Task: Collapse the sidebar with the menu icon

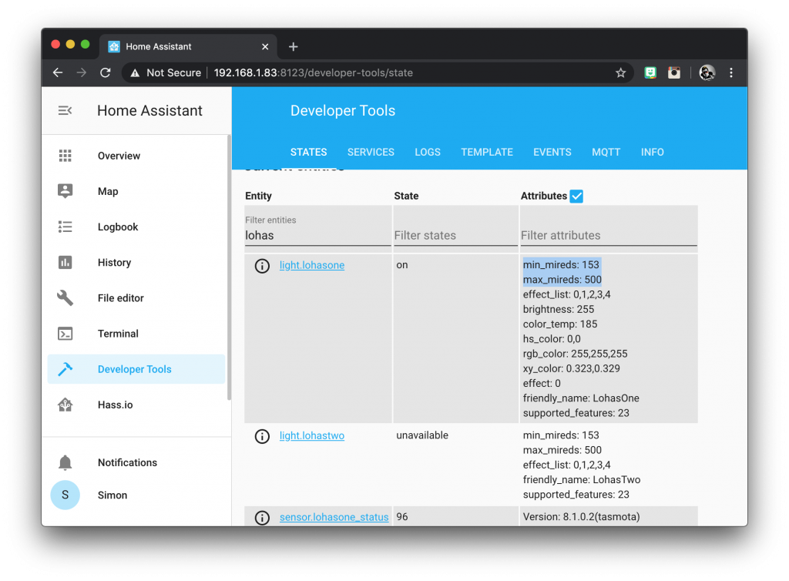Action: point(65,110)
